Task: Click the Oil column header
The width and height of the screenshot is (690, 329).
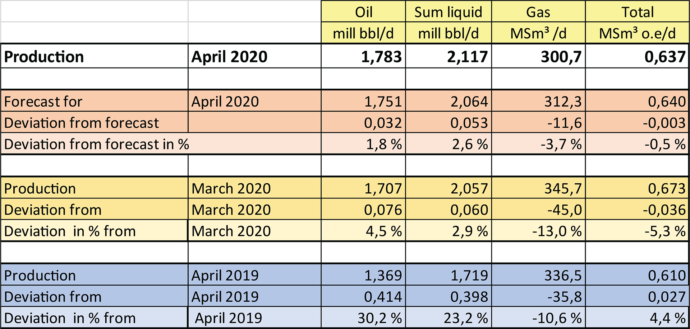Action: (x=363, y=12)
